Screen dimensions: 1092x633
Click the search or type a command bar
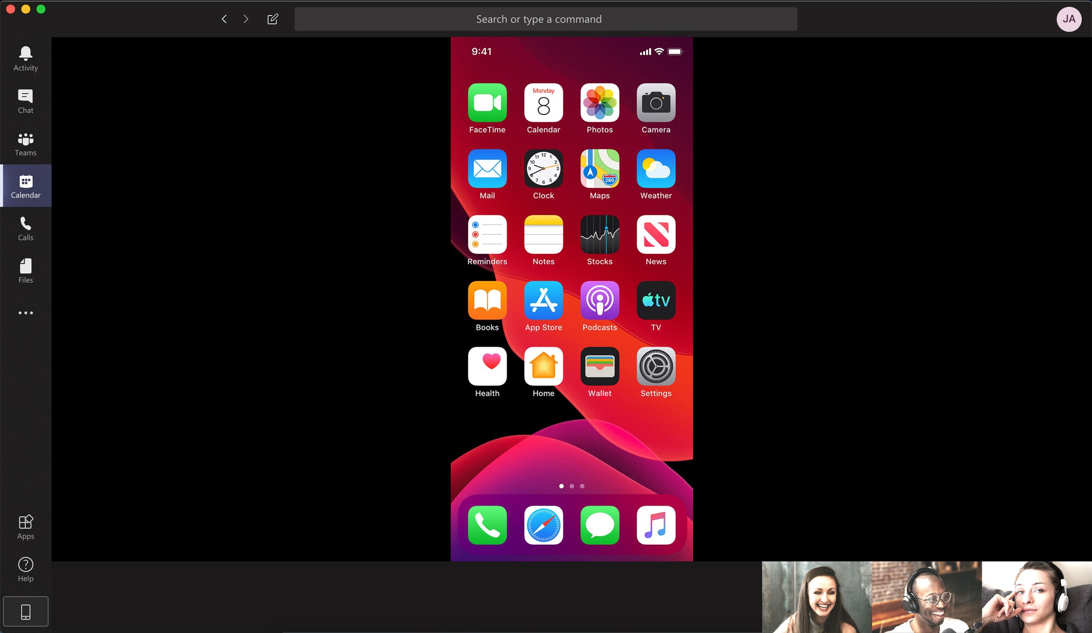click(x=546, y=19)
